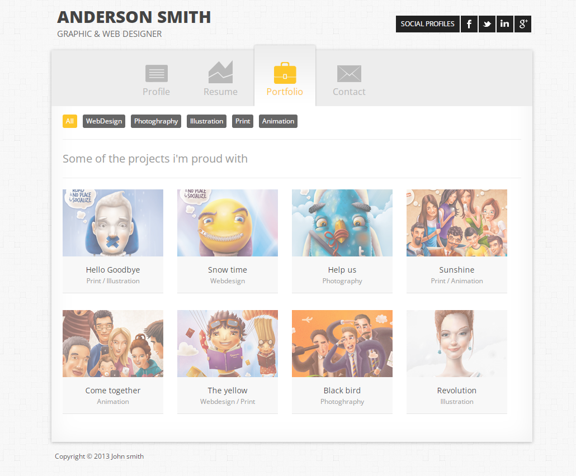
Task: Visit the LinkedIn profile icon
Action: 505,24
